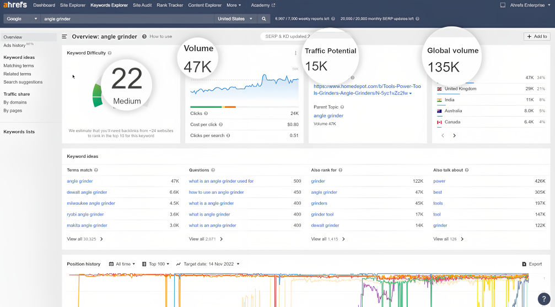Open the Dashboard menu item
The image size is (555, 307).
[44, 6]
